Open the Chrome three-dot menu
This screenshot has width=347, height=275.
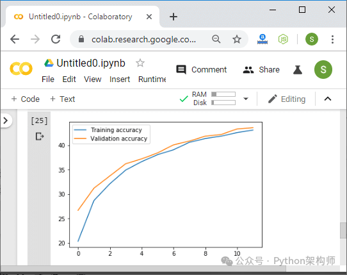(x=332, y=39)
